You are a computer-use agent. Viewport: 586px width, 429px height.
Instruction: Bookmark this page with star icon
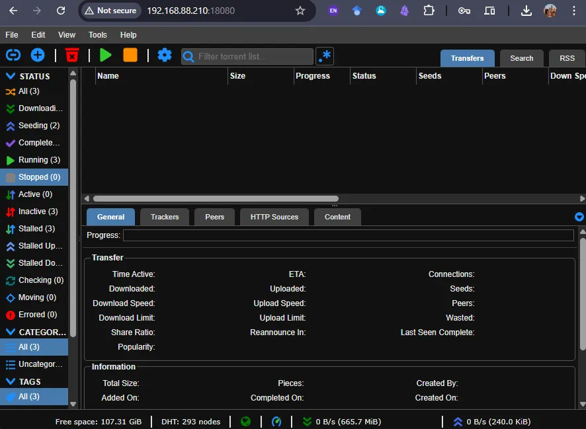tap(300, 11)
